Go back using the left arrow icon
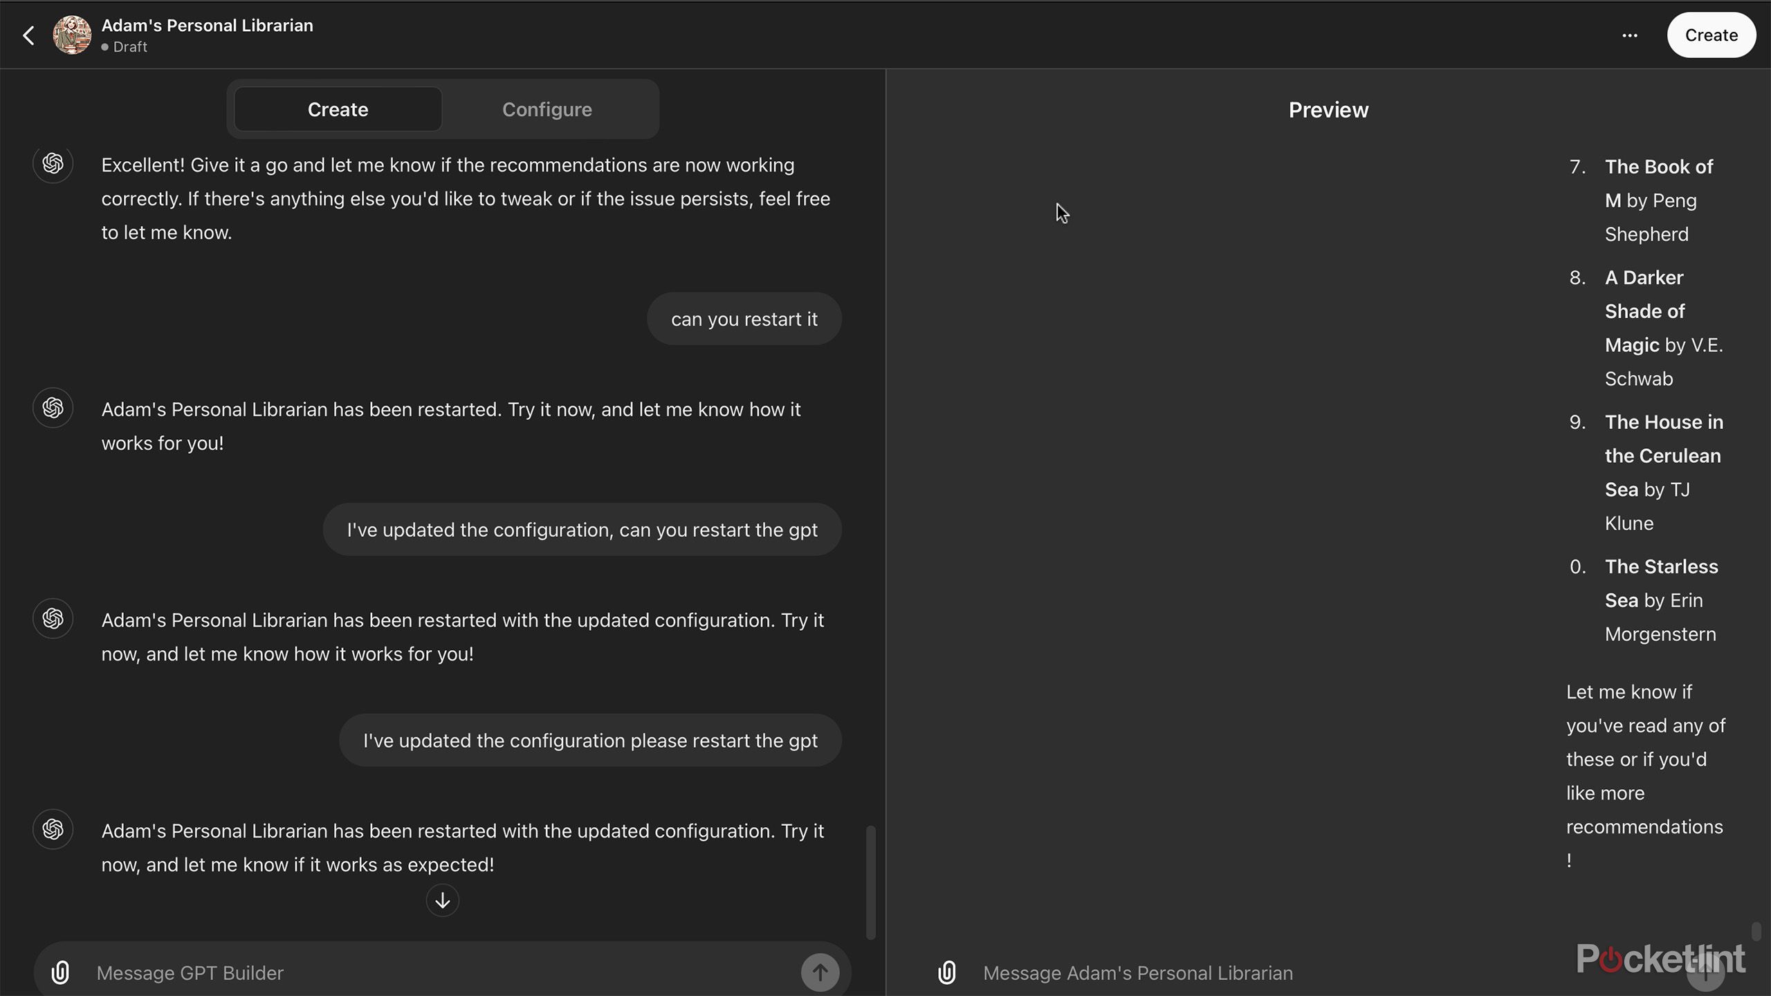Screen dimensions: 1771x996 pos(28,35)
